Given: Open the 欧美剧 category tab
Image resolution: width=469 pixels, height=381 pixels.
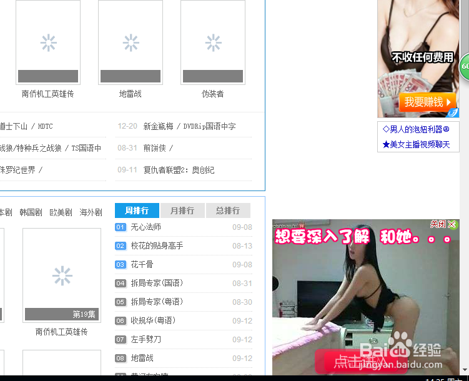Looking at the screenshot, I should pos(61,212).
